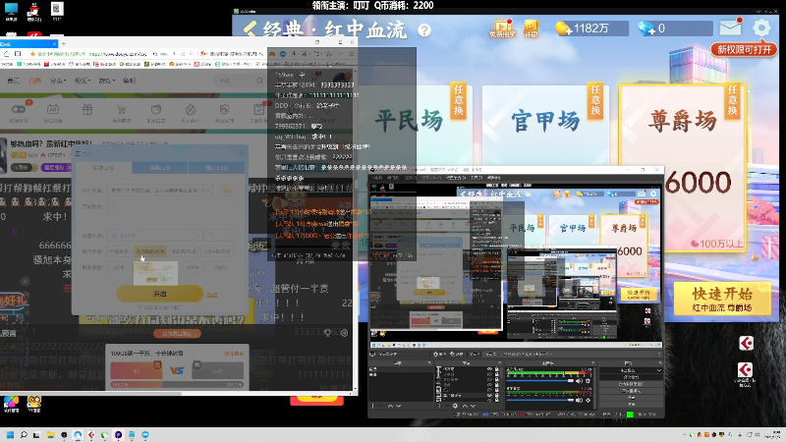786x442 pixels.
Task: Add a scene with OBS plus icon
Action: tap(372, 406)
